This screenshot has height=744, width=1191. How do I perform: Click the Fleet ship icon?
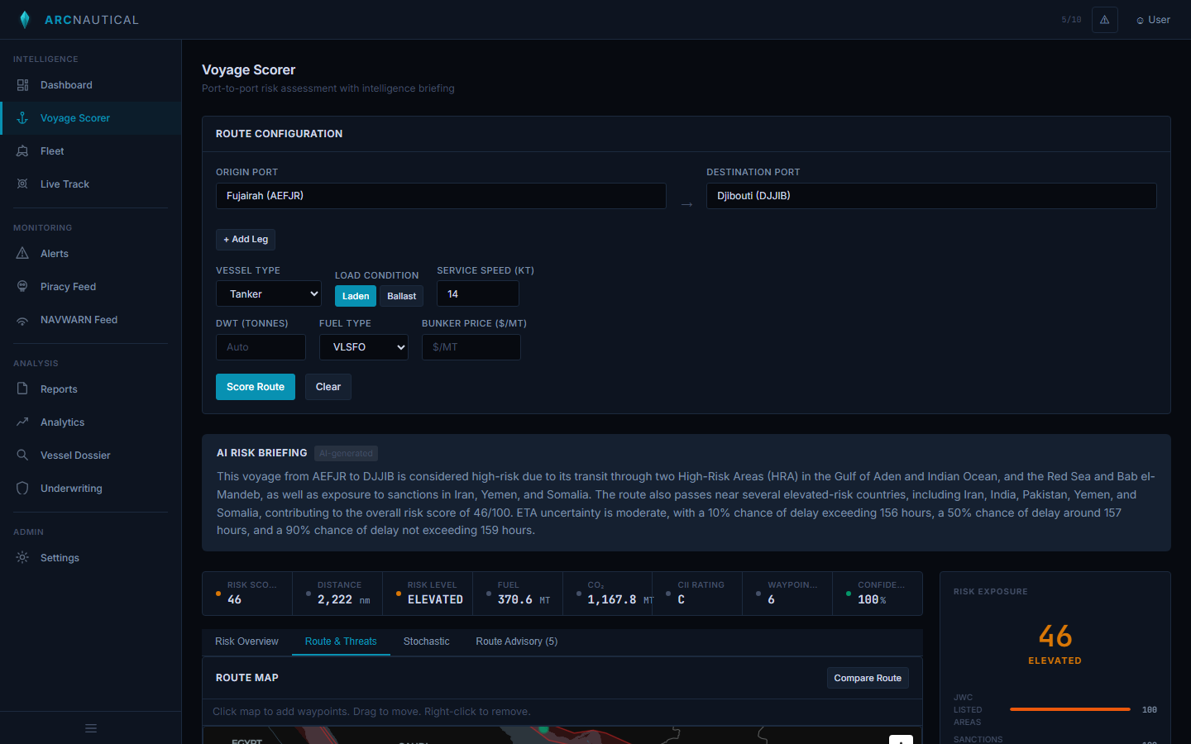point(22,151)
